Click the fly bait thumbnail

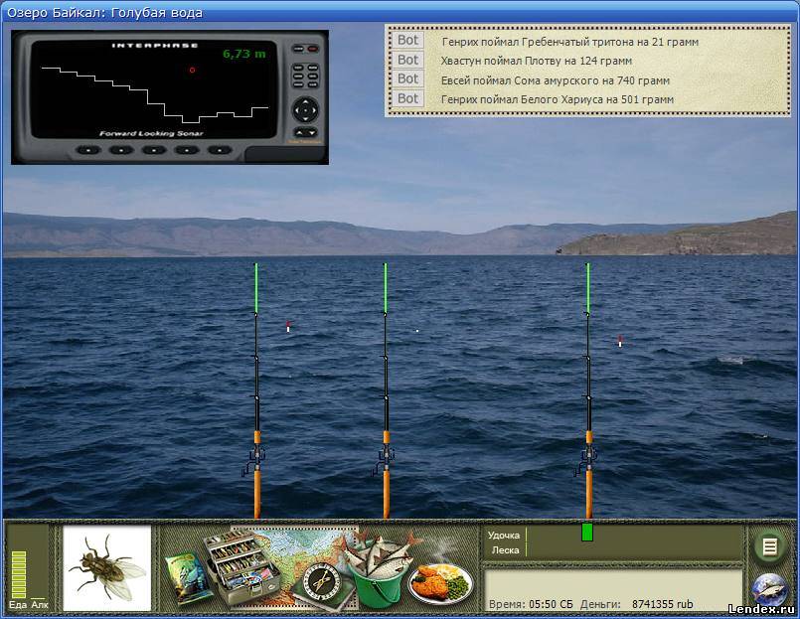click(107, 567)
